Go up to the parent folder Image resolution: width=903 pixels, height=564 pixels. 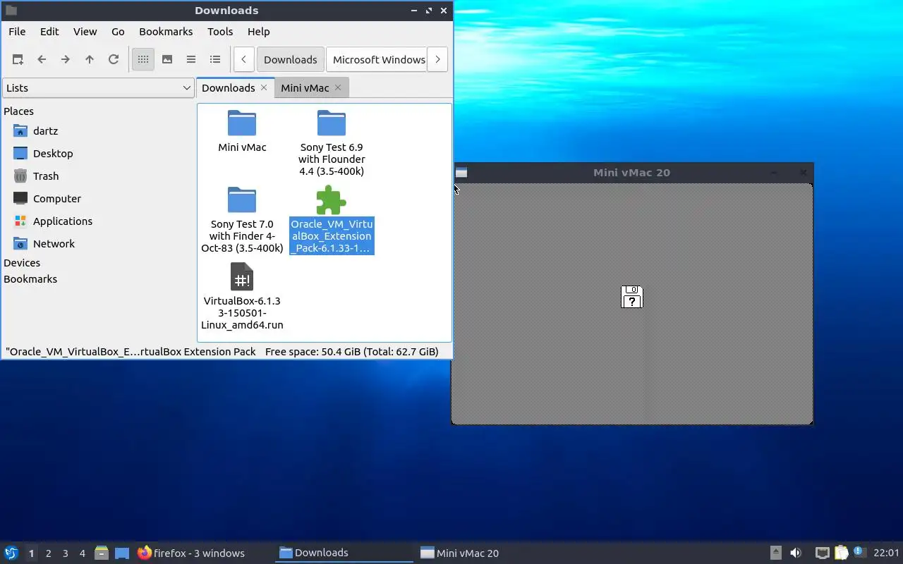pos(90,59)
